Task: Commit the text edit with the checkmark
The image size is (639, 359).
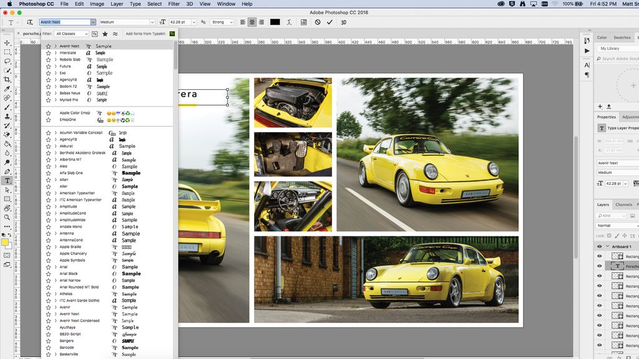Action: pyautogui.click(x=329, y=21)
